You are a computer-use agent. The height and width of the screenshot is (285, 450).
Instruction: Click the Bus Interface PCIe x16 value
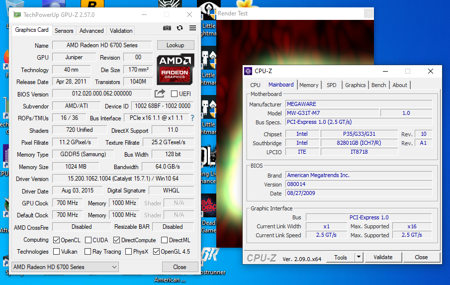point(157,118)
